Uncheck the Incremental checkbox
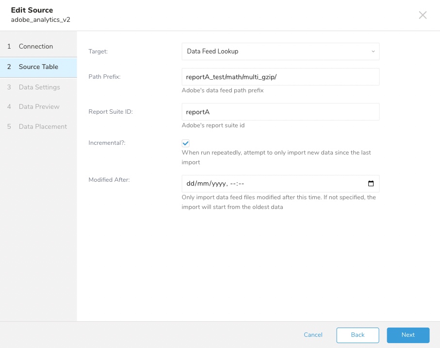 point(185,143)
